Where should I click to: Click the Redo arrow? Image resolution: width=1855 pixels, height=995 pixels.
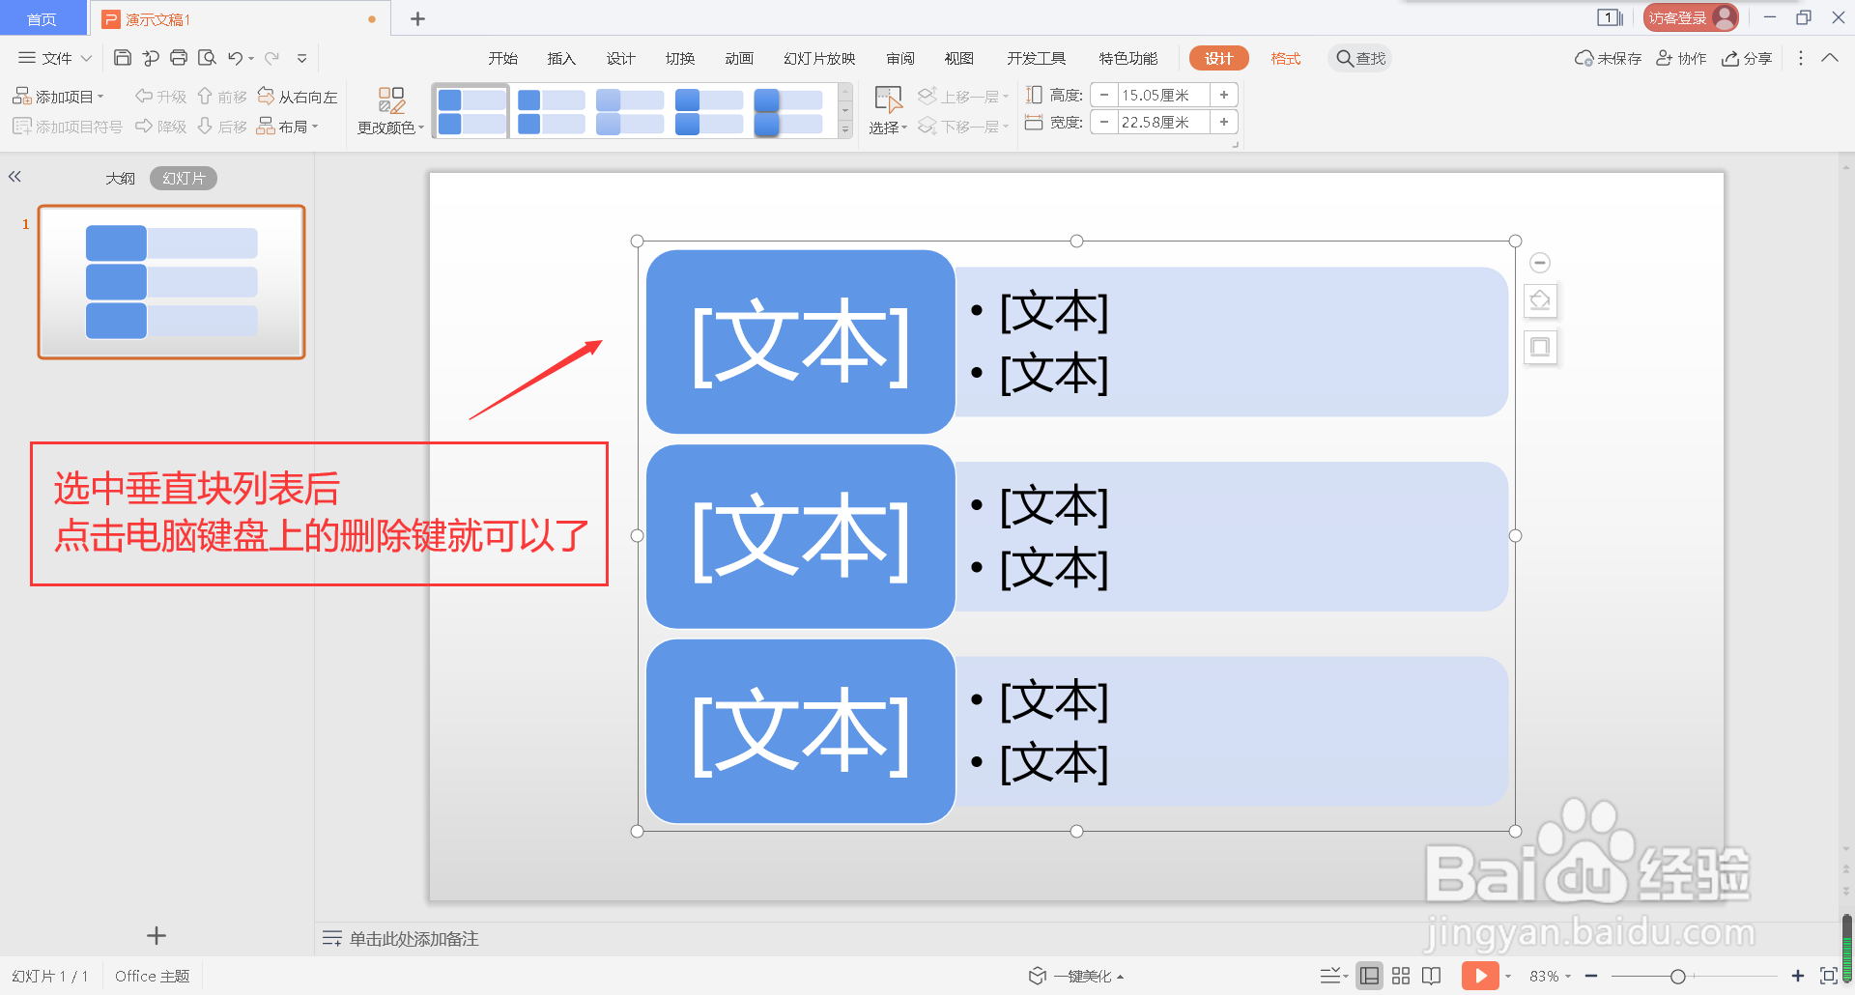tap(272, 58)
